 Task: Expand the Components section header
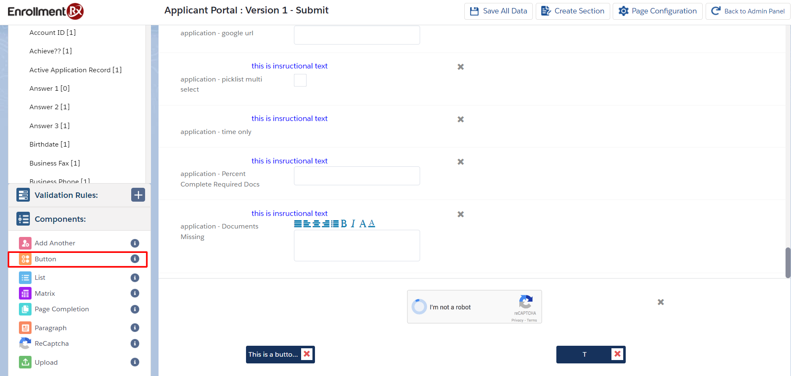click(60, 219)
